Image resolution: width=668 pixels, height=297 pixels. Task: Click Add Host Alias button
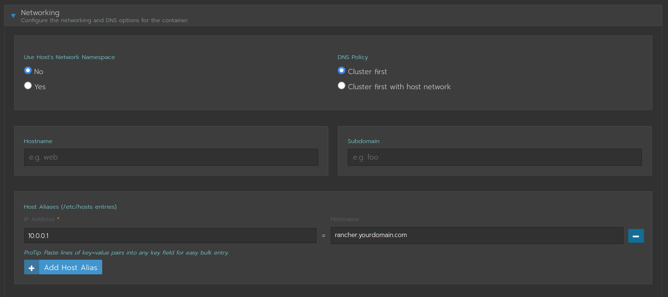[63, 267]
